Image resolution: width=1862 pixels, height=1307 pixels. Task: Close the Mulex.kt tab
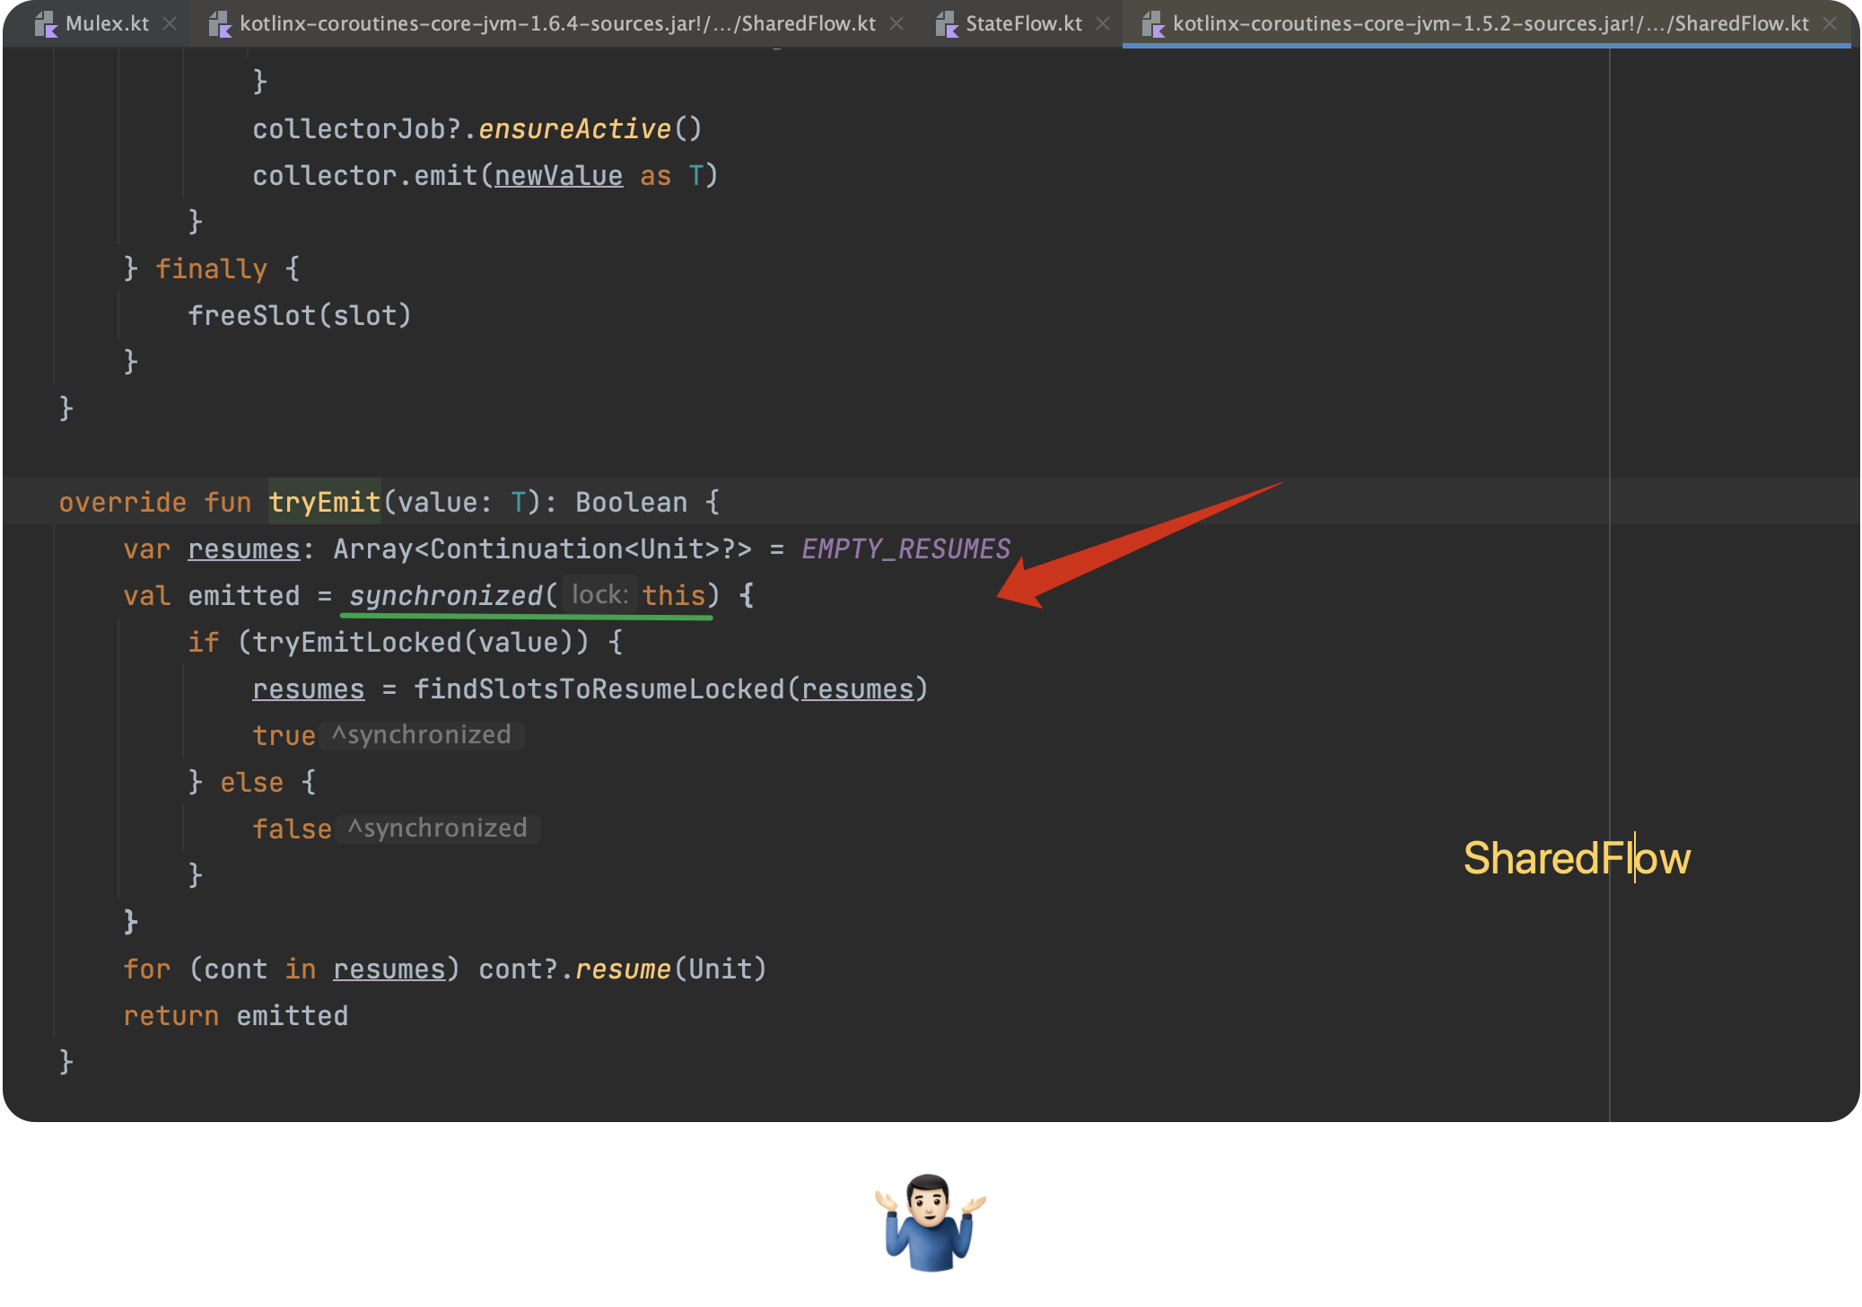[170, 23]
